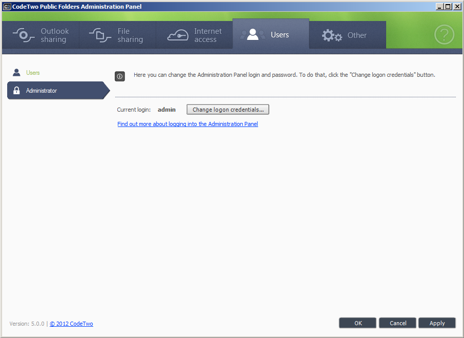
Task: Click the Cancel button
Action: tap(398, 323)
